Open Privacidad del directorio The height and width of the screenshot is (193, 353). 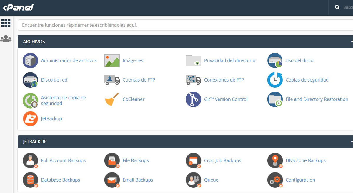(x=230, y=60)
